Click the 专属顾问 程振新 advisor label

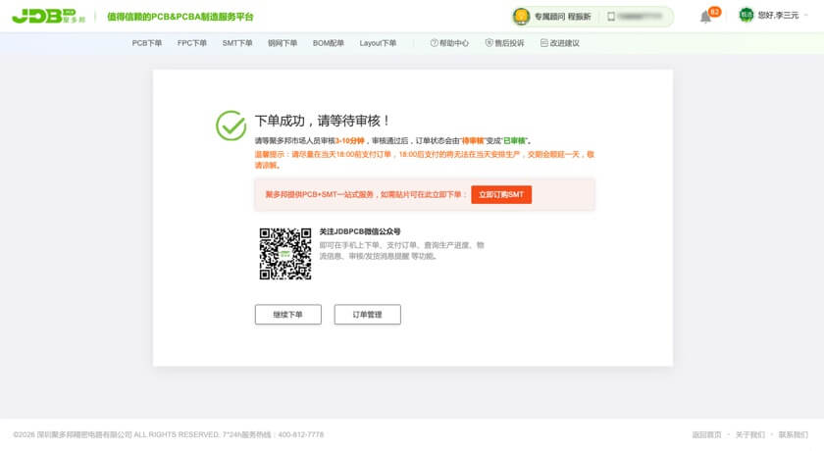[562, 17]
